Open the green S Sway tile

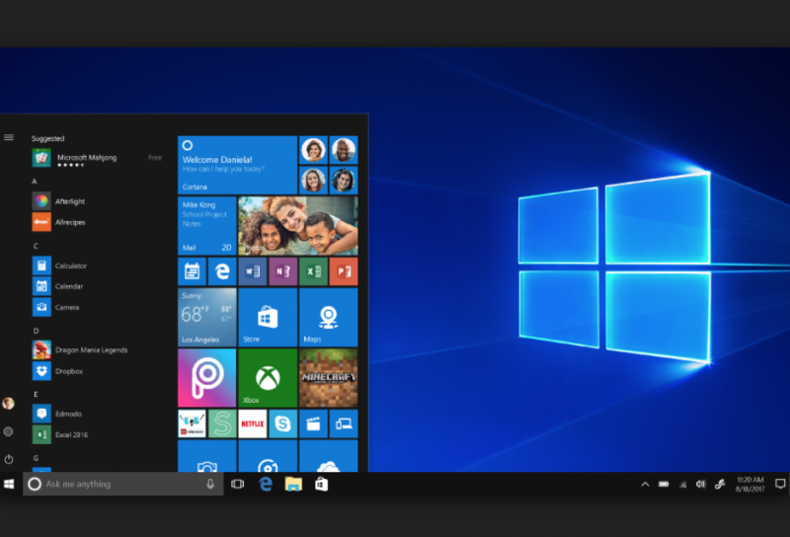(222, 423)
